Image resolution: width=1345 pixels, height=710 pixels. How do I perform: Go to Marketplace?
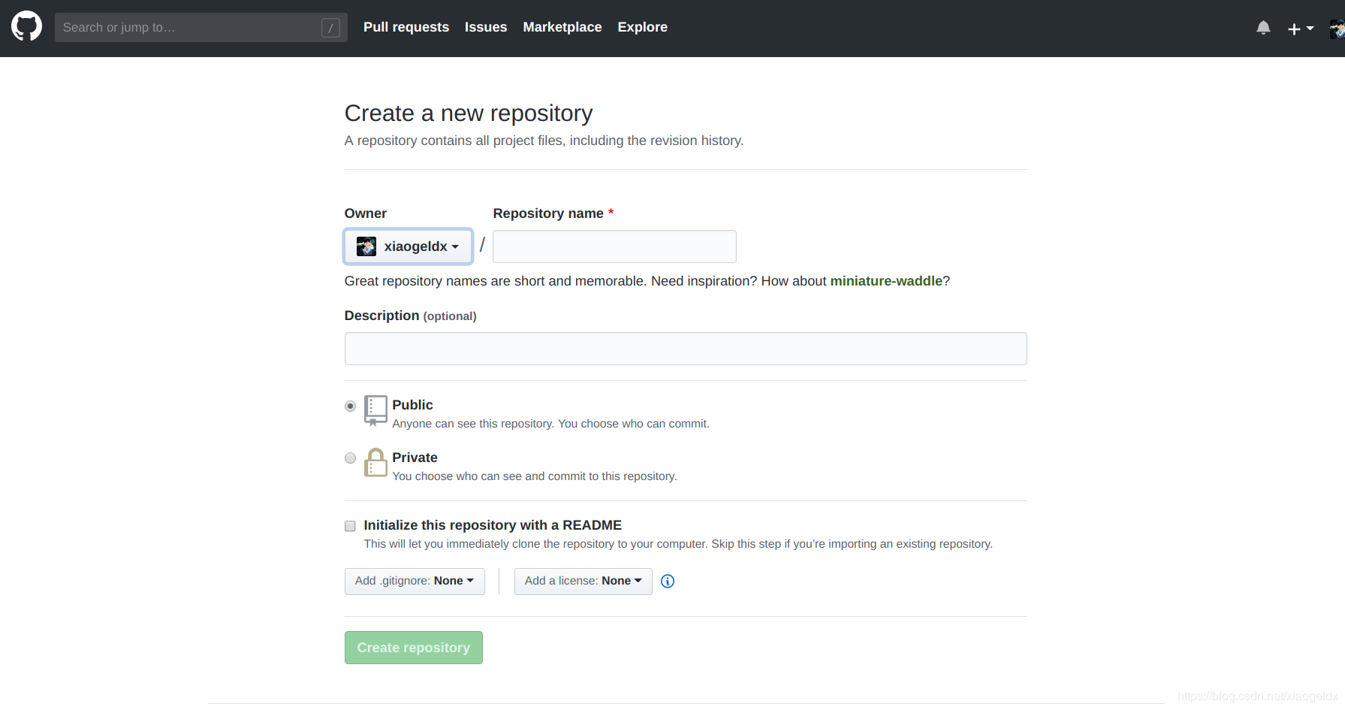562,27
